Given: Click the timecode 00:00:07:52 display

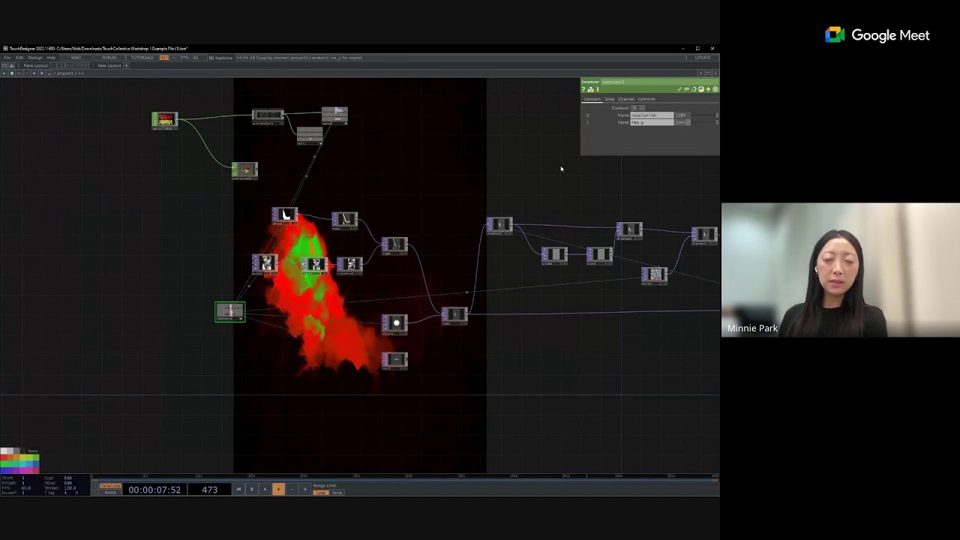Looking at the screenshot, I should coord(154,490).
